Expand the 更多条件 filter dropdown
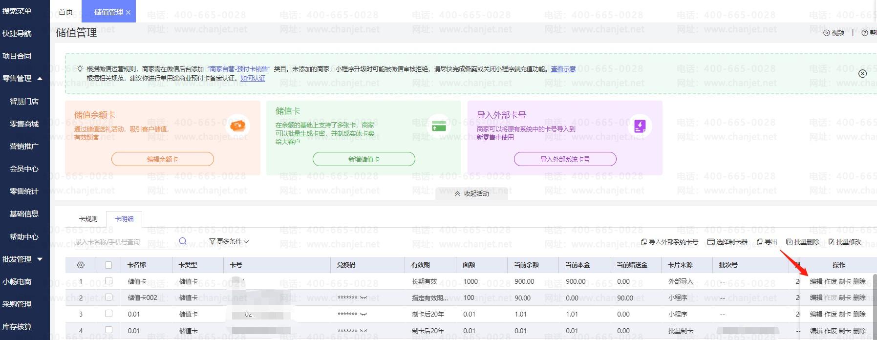This screenshot has width=877, height=340. [229, 241]
